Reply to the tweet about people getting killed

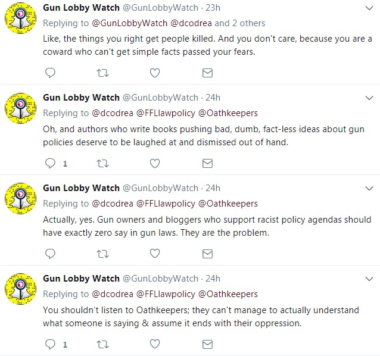click(51, 73)
